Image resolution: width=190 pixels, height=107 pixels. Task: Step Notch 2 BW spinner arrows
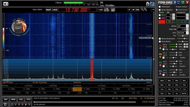point(173,18)
